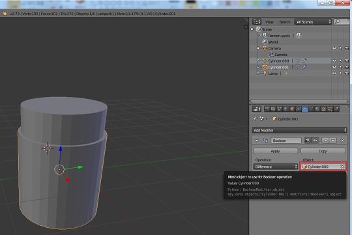The width and height of the screenshot is (352, 235).
Task: Toggle viewport visibility of Camera
Action: pos(334,48)
